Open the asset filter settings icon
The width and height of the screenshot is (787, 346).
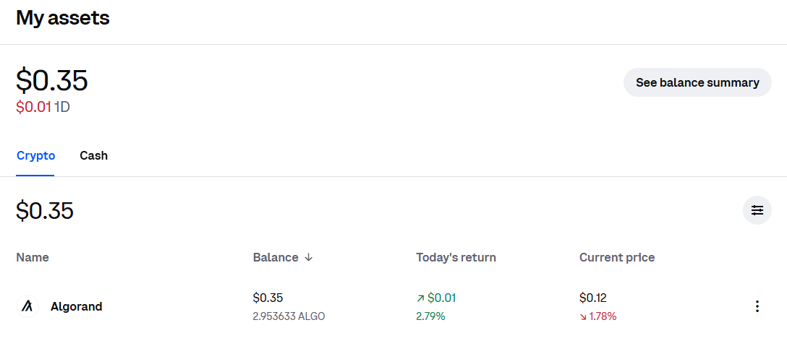tap(757, 210)
